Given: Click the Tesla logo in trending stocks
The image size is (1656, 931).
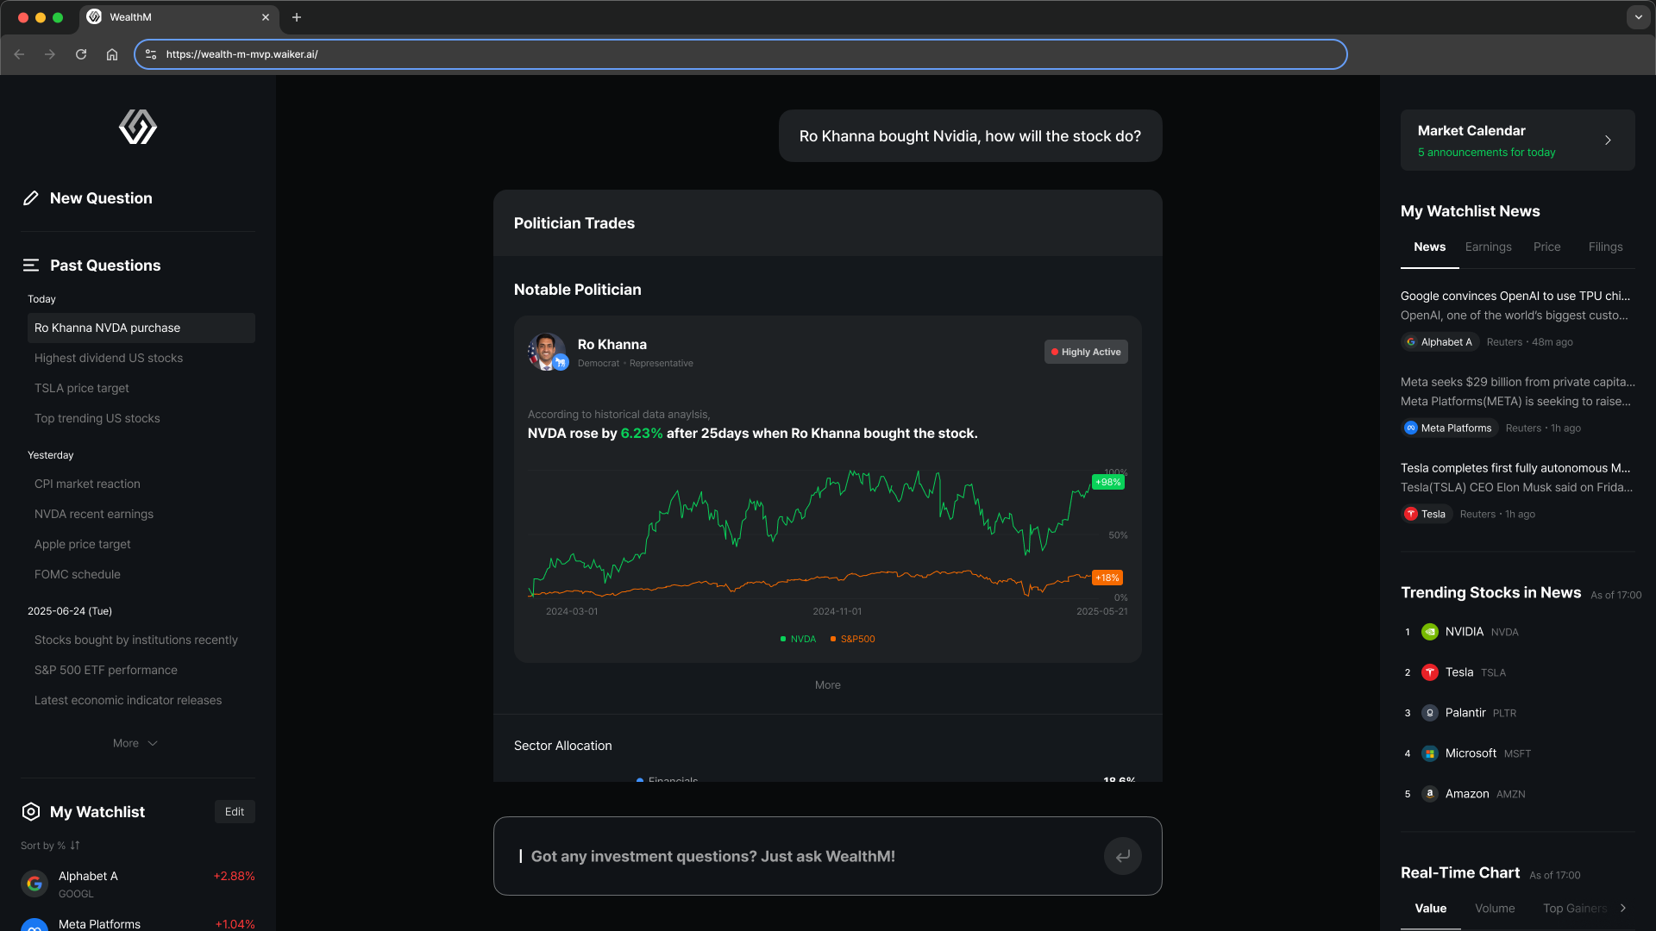Looking at the screenshot, I should point(1430,672).
